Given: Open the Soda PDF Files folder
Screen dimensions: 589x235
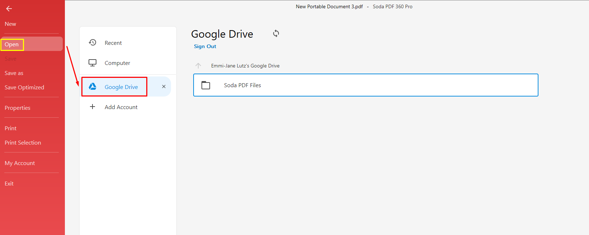Looking at the screenshot, I should (x=366, y=85).
